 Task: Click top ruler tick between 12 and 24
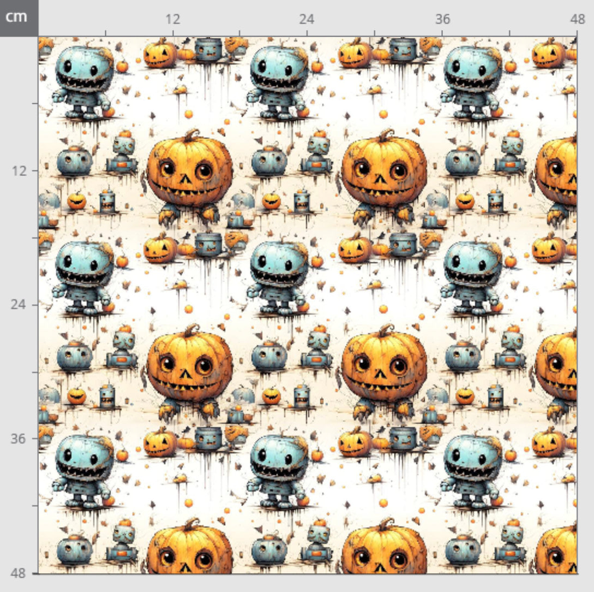click(x=240, y=33)
